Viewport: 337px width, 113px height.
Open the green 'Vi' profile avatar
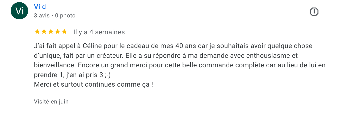point(19,11)
